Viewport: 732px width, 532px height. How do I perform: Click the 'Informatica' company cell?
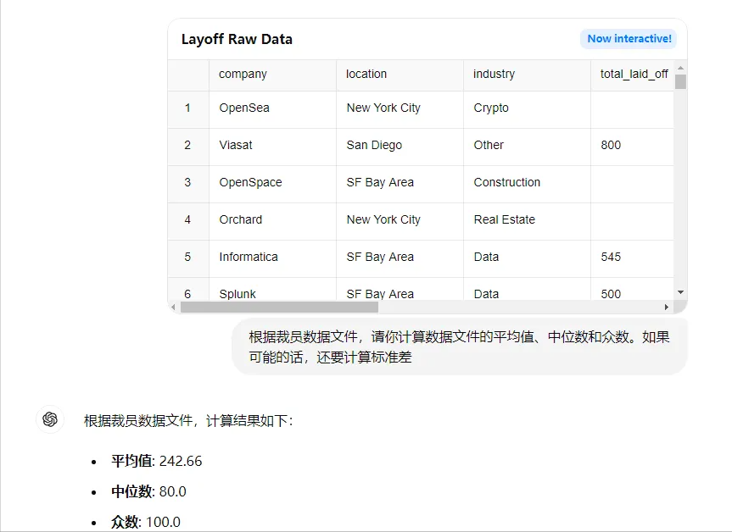(x=272, y=258)
